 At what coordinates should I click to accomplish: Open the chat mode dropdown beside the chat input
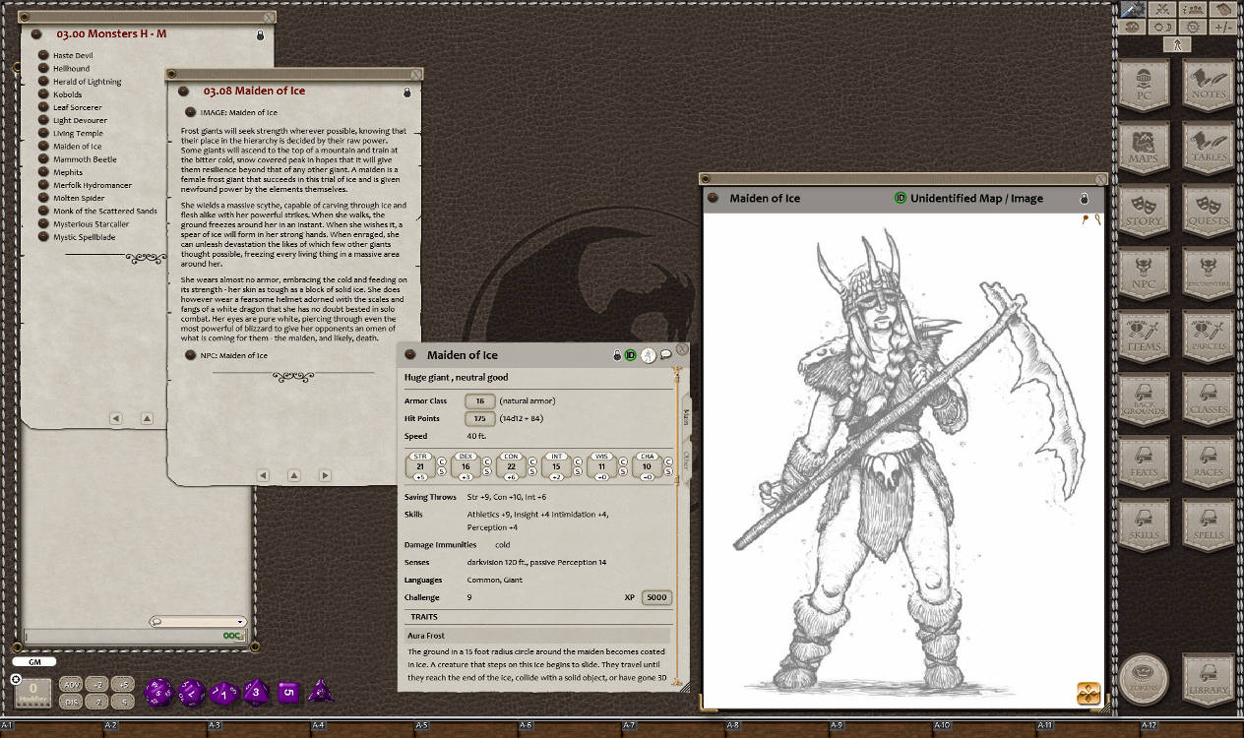pyautogui.click(x=239, y=621)
